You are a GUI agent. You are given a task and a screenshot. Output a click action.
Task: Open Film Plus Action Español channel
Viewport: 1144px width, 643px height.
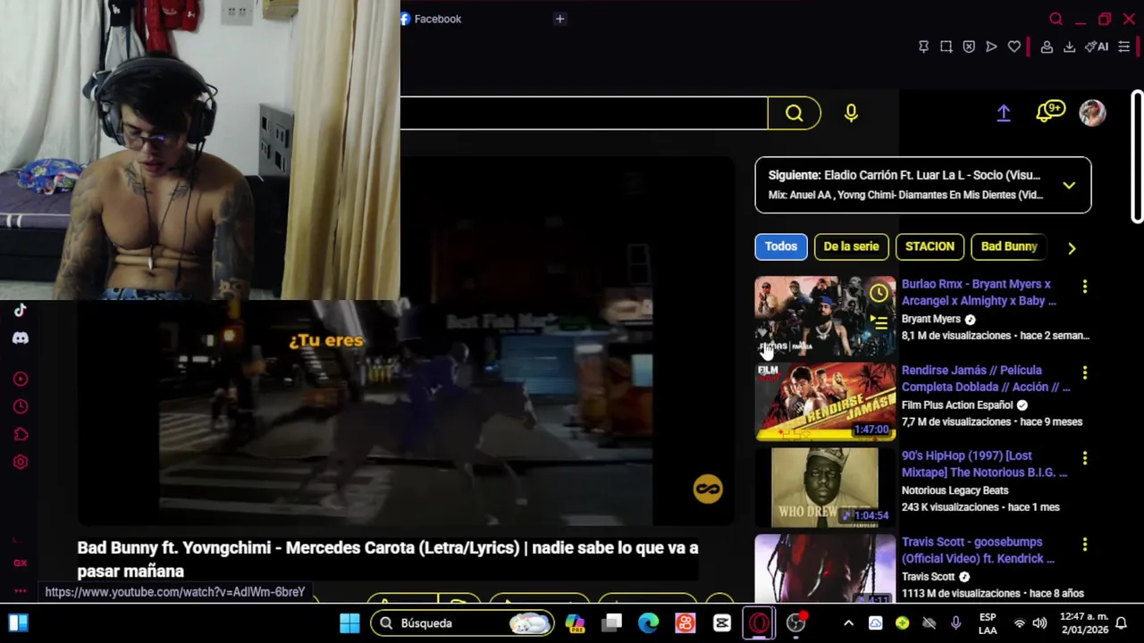[x=957, y=405]
